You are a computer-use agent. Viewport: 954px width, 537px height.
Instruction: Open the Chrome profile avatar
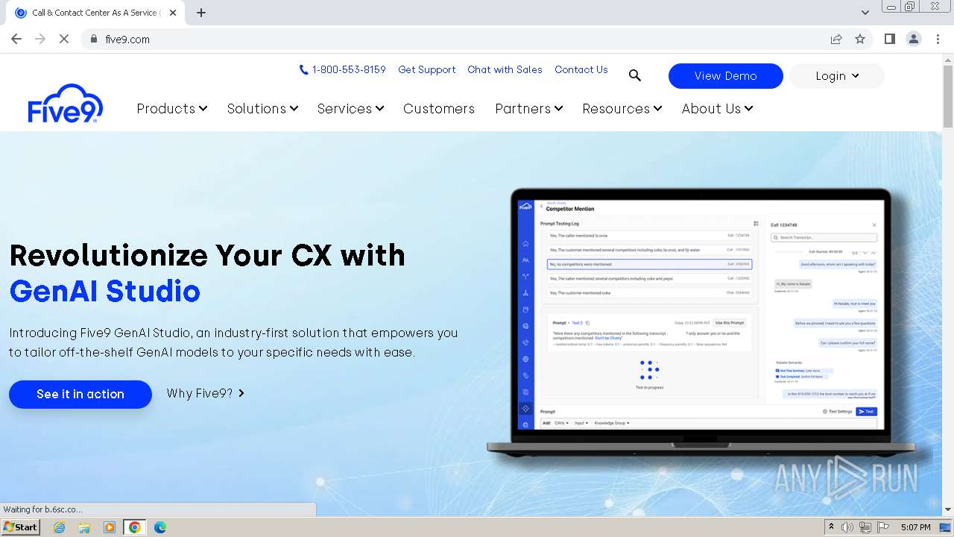[914, 39]
